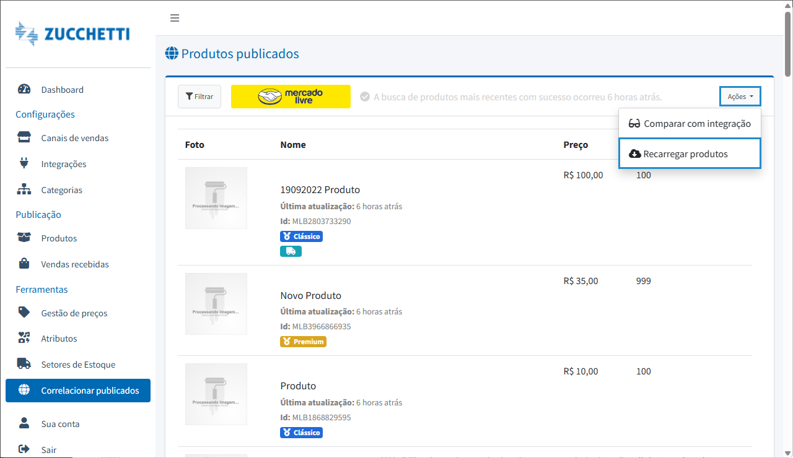Click the Vendas recebidas bag icon
This screenshot has height=458, width=793.
tap(24, 264)
